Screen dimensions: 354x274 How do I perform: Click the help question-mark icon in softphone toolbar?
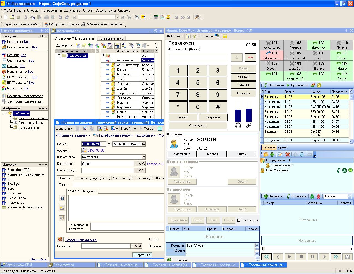click(x=188, y=36)
